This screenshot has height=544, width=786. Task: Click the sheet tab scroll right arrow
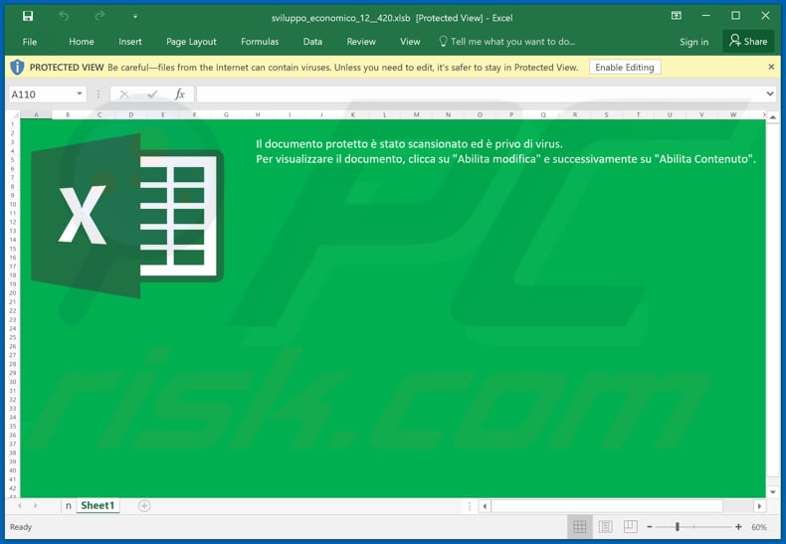pyautogui.click(x=35, y=506)
